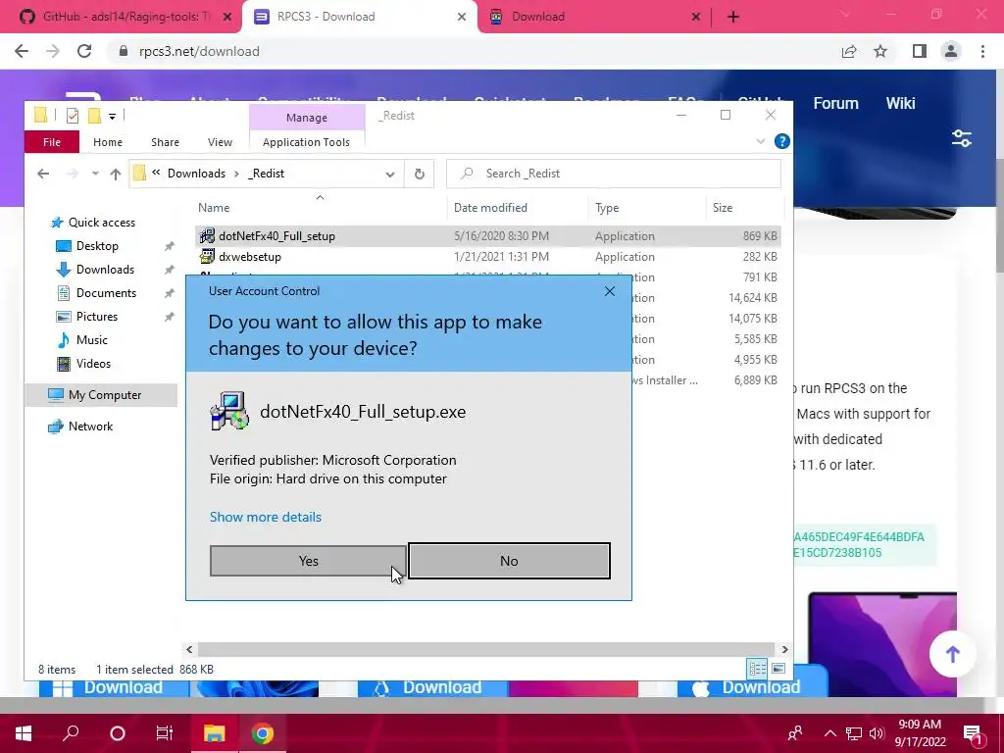Viewport: 1004px width, 753px height.
Task: Open the Forum link on RPCS3 site
Action: (835, 103)
